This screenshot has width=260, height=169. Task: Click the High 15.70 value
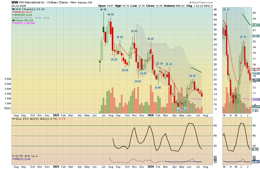[x=122, y=6]
